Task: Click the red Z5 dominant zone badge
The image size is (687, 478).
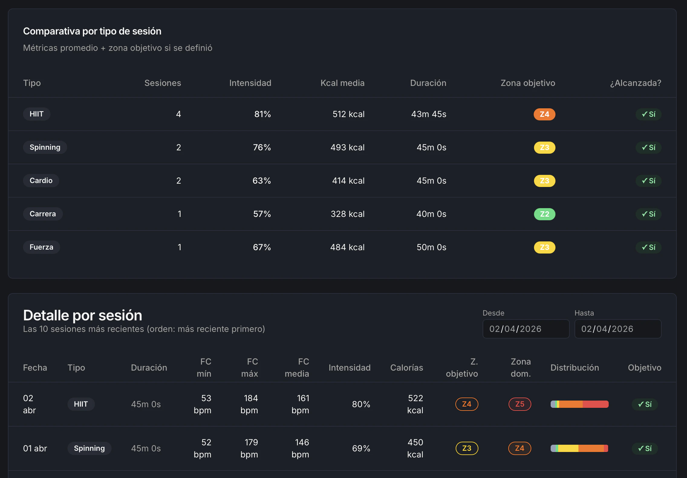Action: [x=519, y=404]
